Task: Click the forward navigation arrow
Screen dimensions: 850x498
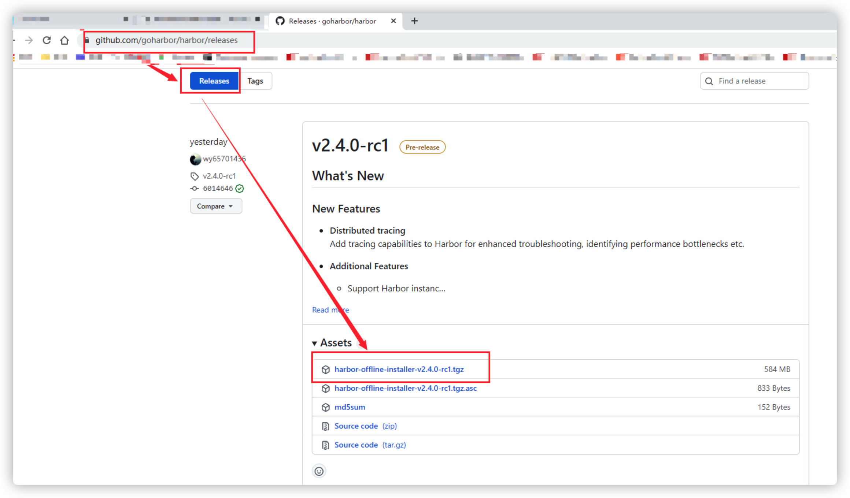Action: [29, 40]
